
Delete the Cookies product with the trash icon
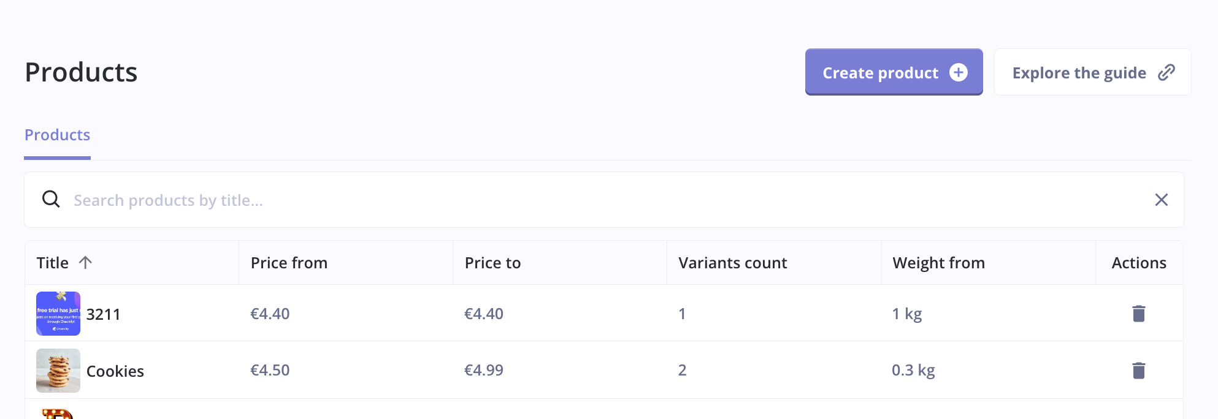[1139, 370]
